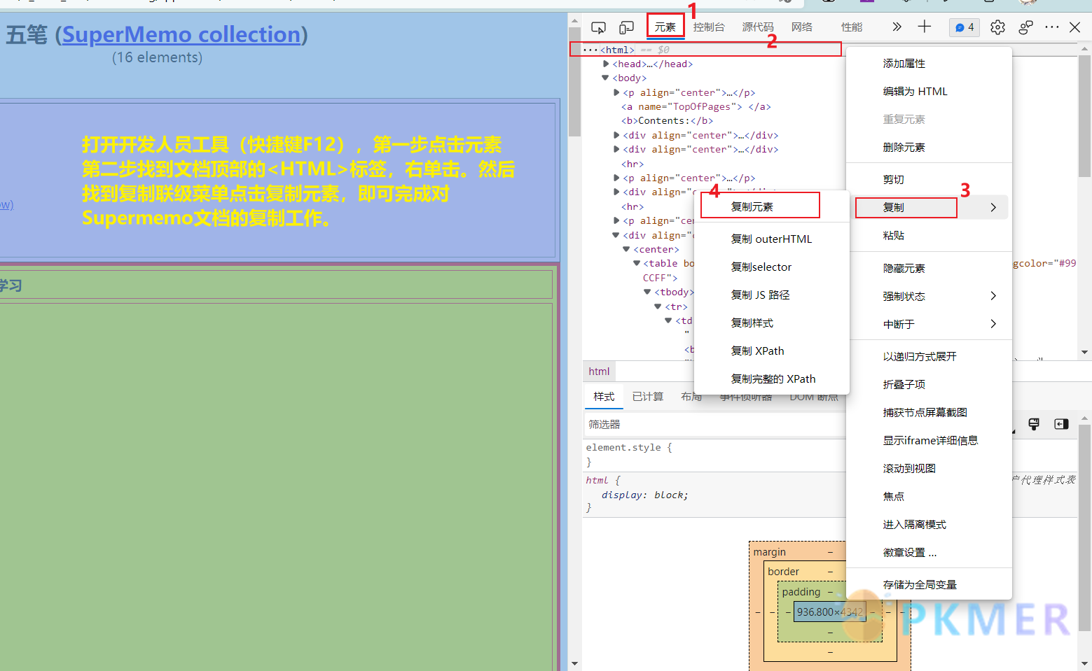Image resolution: width=1092 pixels, height=671 pixels.
Task: Select the 样式 styles tab
Action: click(604, 397)
